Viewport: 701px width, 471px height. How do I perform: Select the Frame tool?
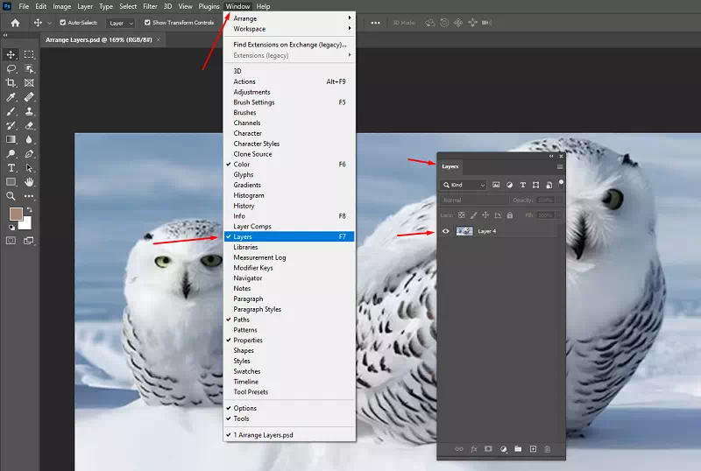click(29, 82)
